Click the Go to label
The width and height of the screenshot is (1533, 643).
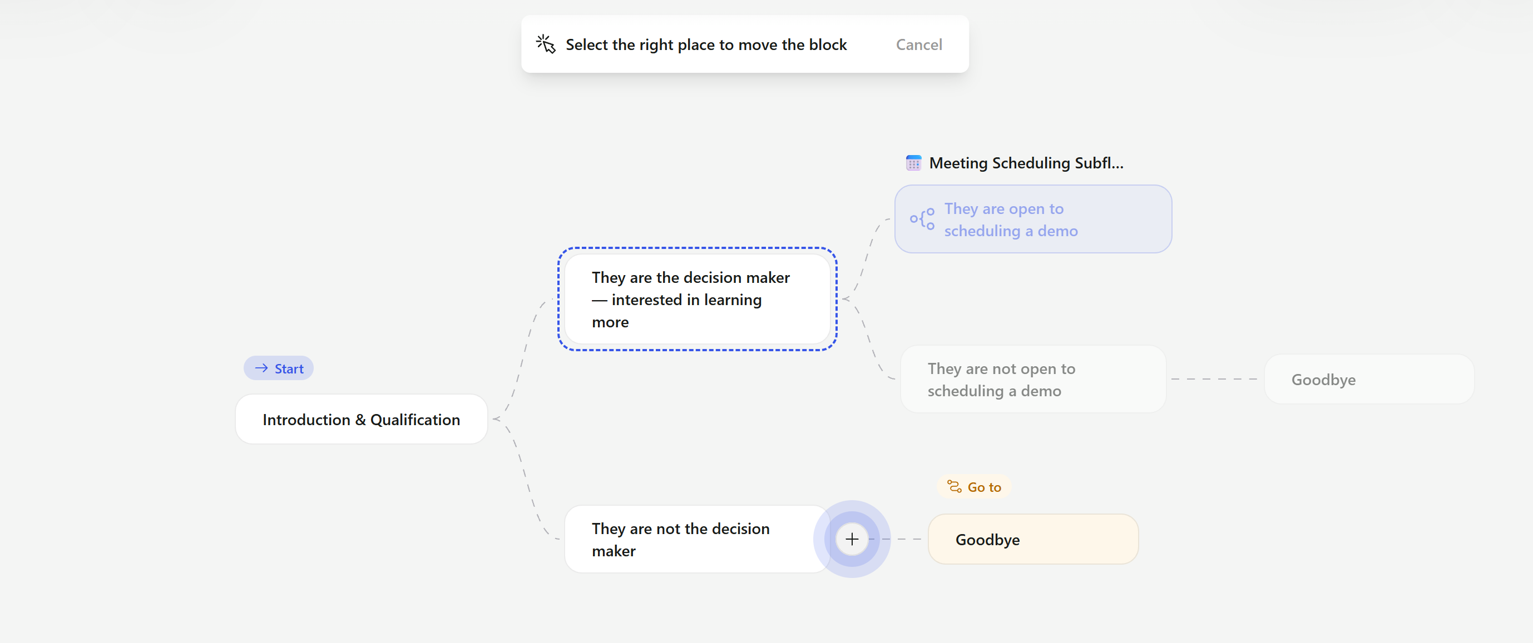[974, 487]
